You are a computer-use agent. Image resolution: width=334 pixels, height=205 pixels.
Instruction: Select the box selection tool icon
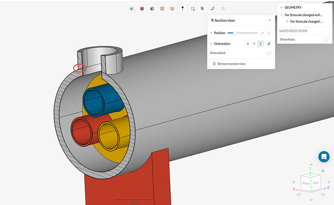click(193, 8)
